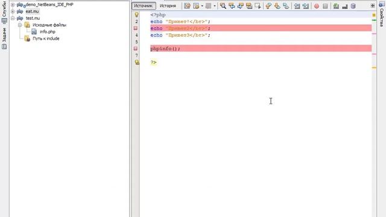This screenshot has width=386, height=217.
Task: Click the greyed-out Forward navigation icon
Action: pyautogui.click(x=209, y=6)
